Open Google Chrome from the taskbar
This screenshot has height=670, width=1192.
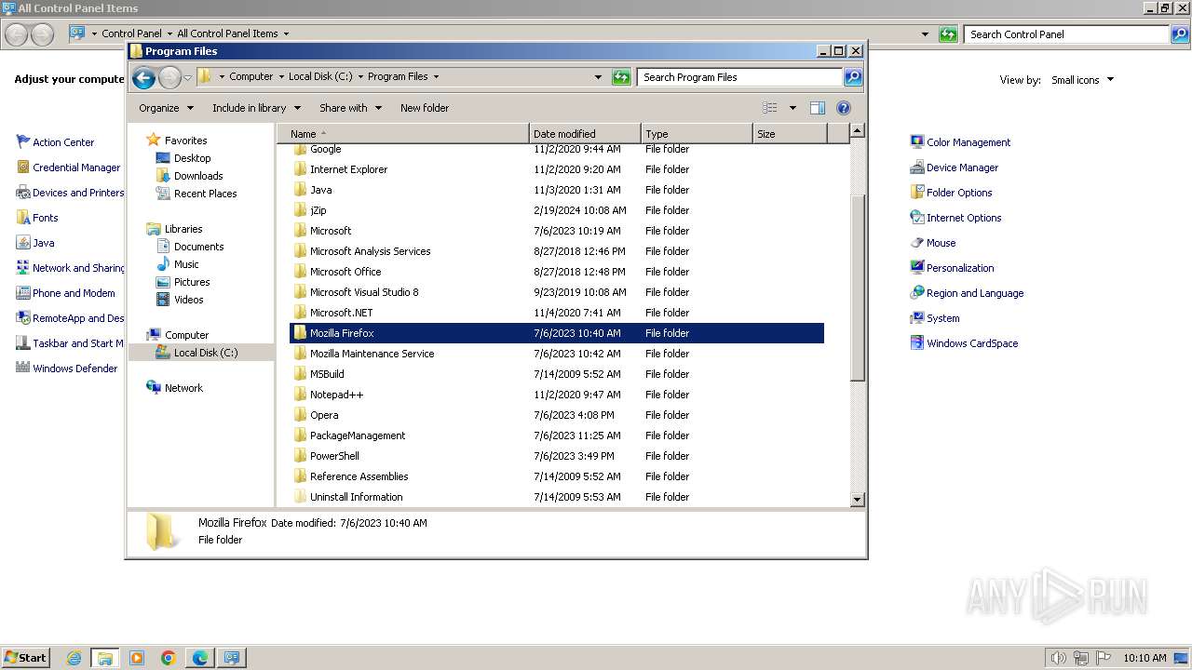click(x=169, y=658)
